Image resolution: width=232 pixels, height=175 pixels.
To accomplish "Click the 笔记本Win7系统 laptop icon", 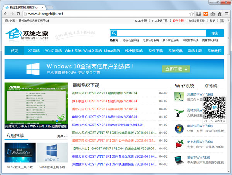I will 179,160.
